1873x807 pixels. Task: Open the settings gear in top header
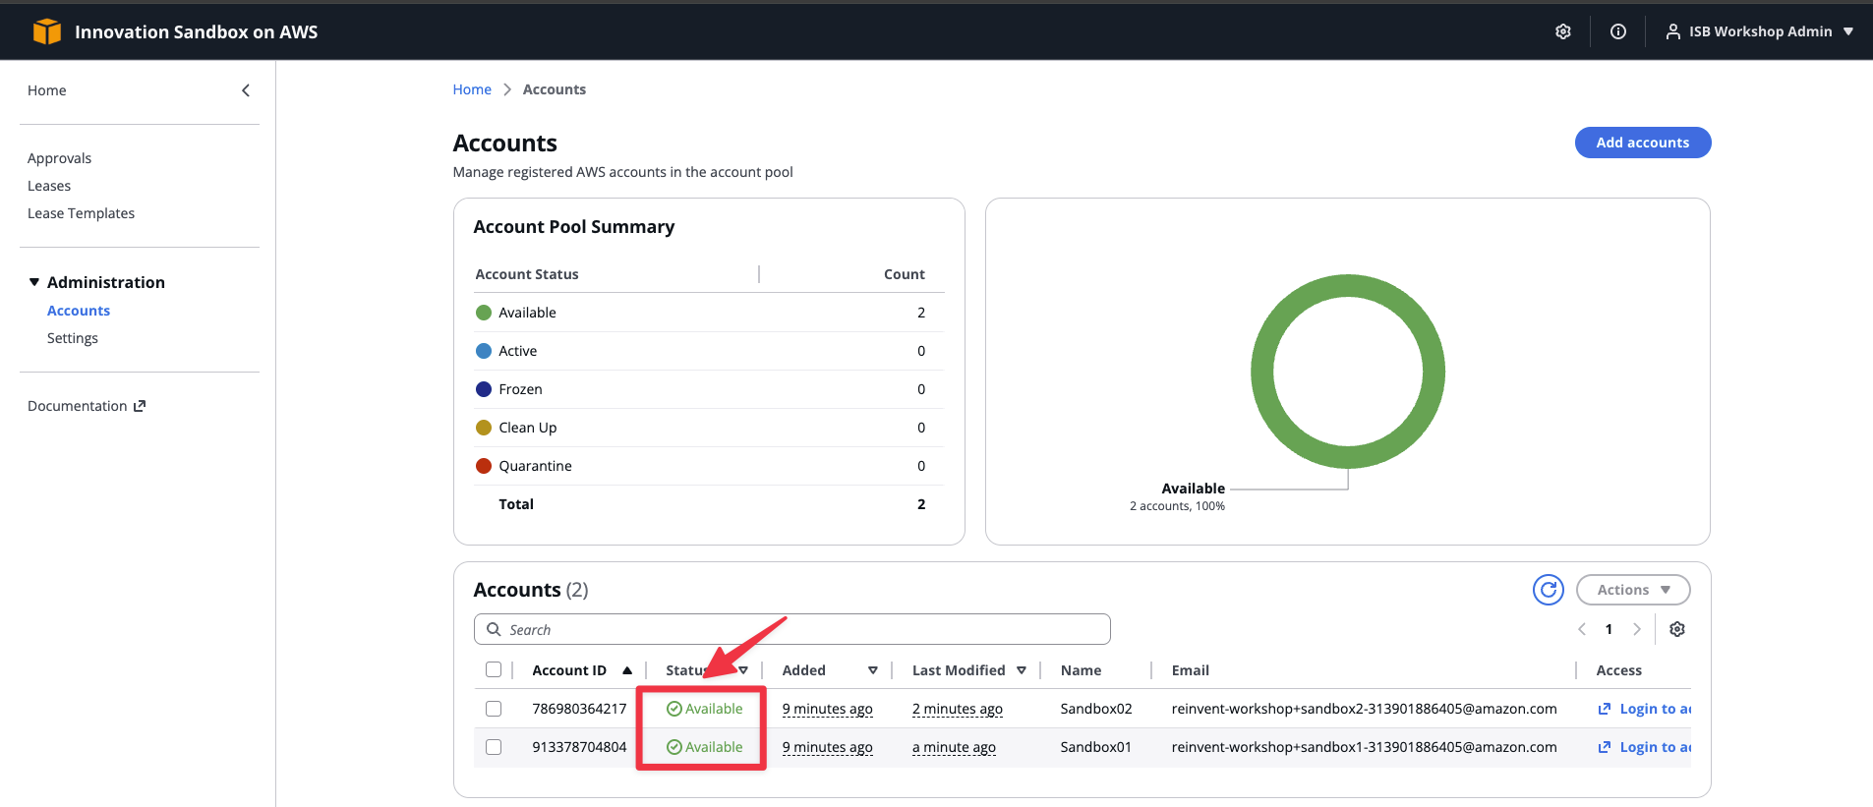pyautogui.click(x=1562, y=31)
